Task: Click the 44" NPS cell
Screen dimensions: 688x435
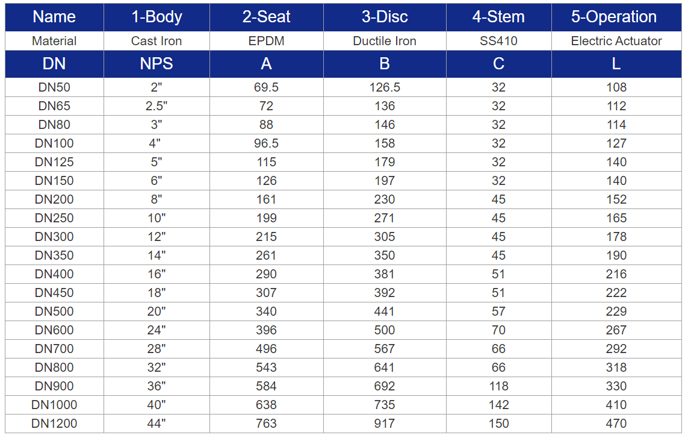Action: coord(157,424)
